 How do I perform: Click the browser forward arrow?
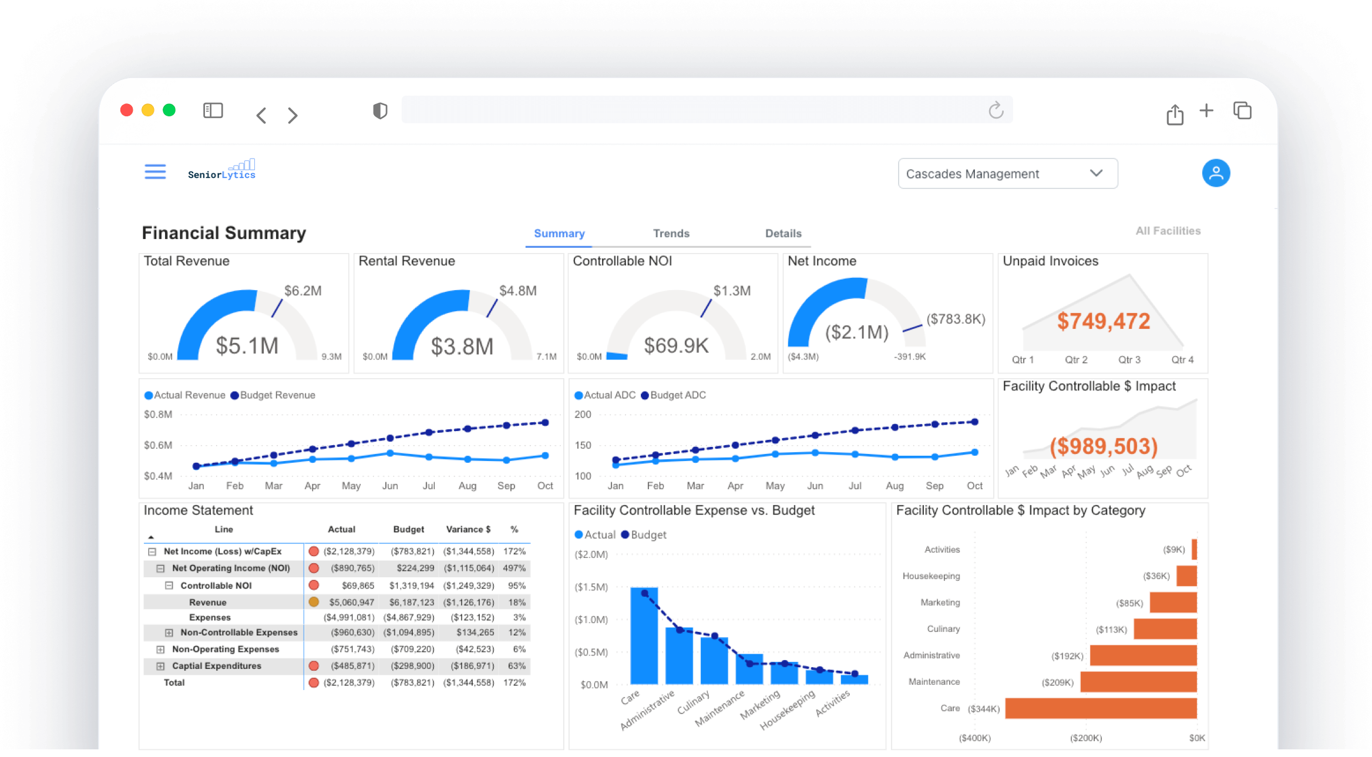(x=292, y=115)
